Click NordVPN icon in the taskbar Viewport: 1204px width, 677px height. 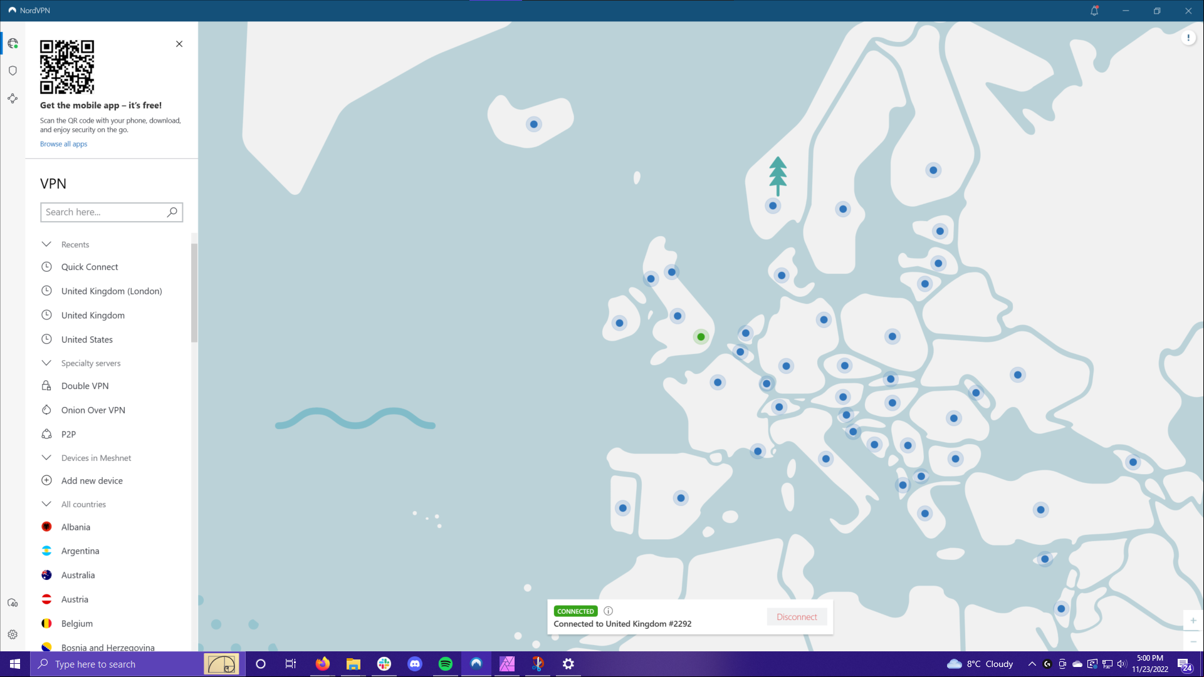476,664
